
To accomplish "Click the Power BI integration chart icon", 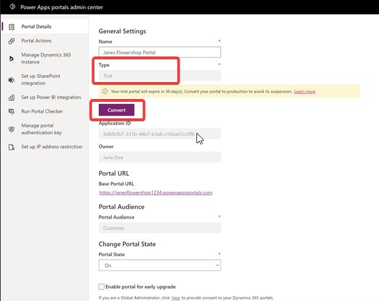I will (x=12, y=98).
